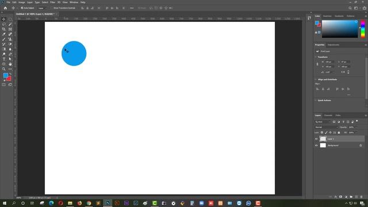The image size is (368, 207).
Task: Click the rotation angle input field
Action: (x=329, y=72)
